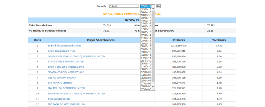The image size is (265, 107).
Task: Open the STATE STREET EUROPE LIMITED link
Action: point(66,62)
